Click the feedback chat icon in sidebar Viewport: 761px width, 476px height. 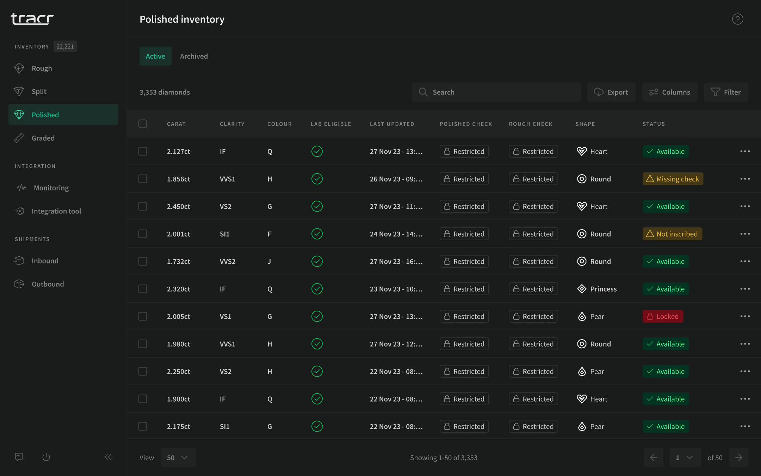point(19,457)
